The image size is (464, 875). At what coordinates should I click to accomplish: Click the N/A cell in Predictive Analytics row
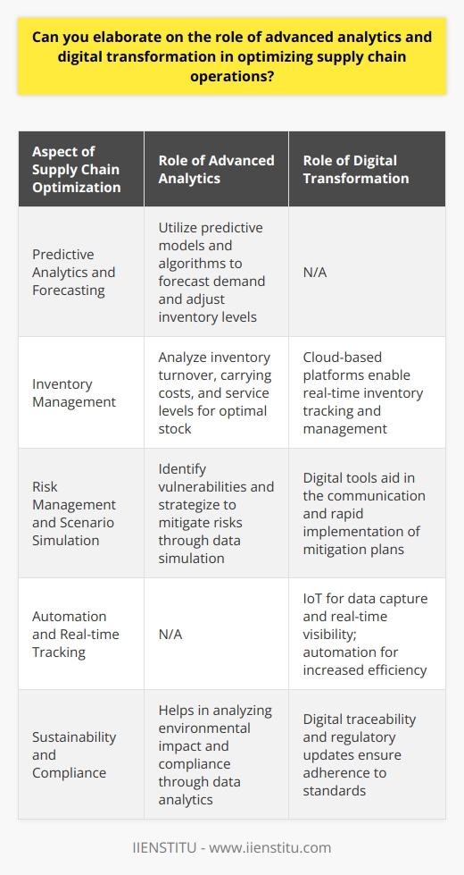pyautogui.click(x=367, y=271)
